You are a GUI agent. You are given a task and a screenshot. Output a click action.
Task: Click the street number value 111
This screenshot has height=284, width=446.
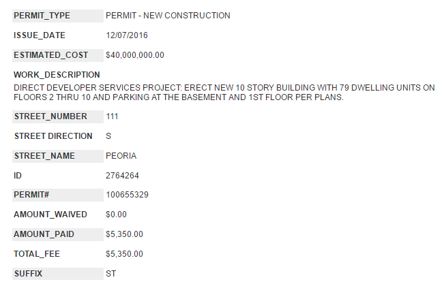click(x=112, y=116)
